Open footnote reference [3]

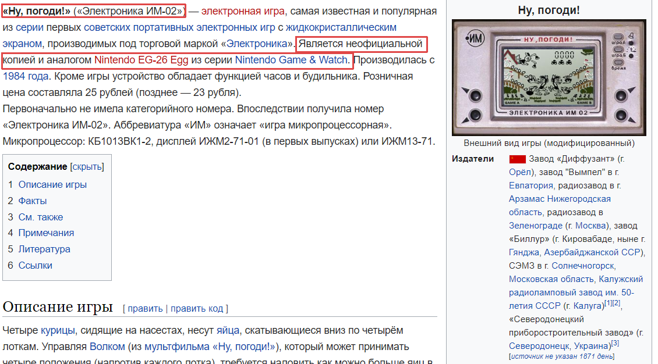click(x=615, y=343)
